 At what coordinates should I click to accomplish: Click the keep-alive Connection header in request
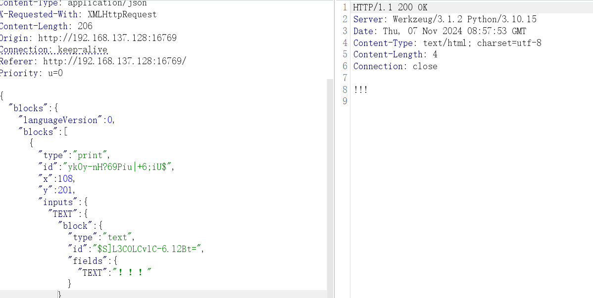coord(53,49)
